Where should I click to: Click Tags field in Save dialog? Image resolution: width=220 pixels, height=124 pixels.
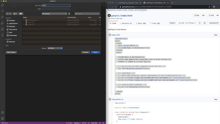click(x=56, y=9)
